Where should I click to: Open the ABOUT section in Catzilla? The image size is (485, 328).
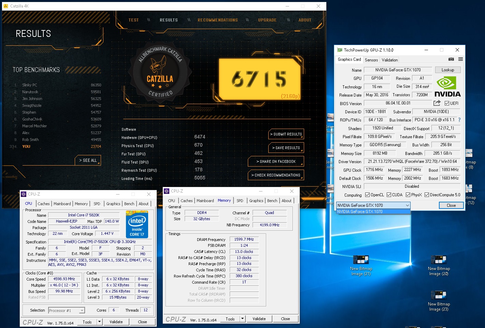pyautogui.click(x=305, y=20)
